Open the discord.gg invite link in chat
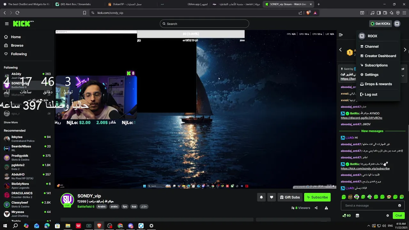The height and width of the screenshot is (230, 409). [361, 118]
